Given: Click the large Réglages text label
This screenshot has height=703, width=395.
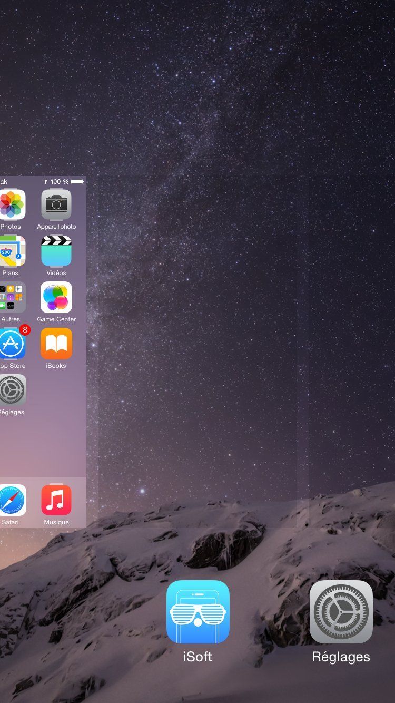Looking at the screenshot, I should click(x=341, y=657).
